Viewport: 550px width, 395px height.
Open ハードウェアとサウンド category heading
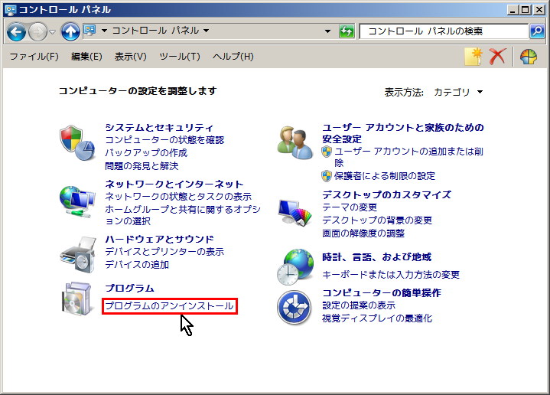159,239
